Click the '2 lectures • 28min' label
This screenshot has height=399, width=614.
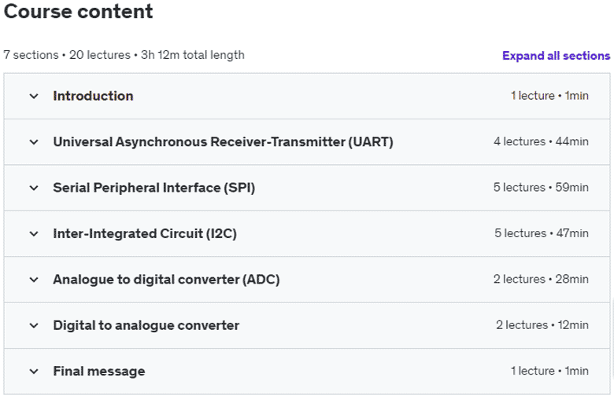(x=541, y=280)
